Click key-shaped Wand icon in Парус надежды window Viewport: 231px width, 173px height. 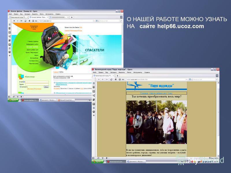pos(107,80)
